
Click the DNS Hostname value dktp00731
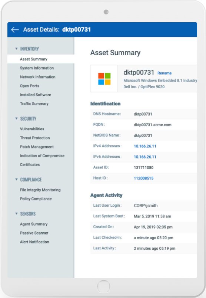[x=143, y=114]
